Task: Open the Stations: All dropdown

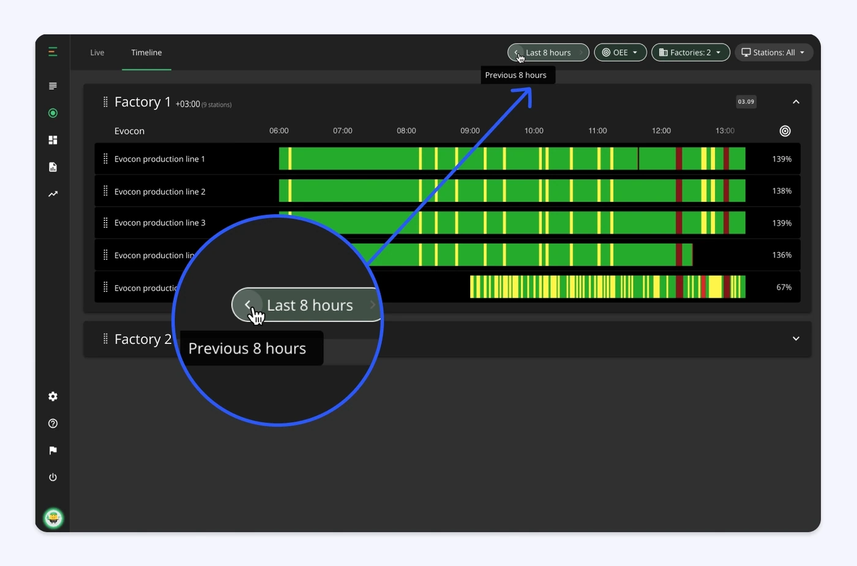Action: coord(774,53)
